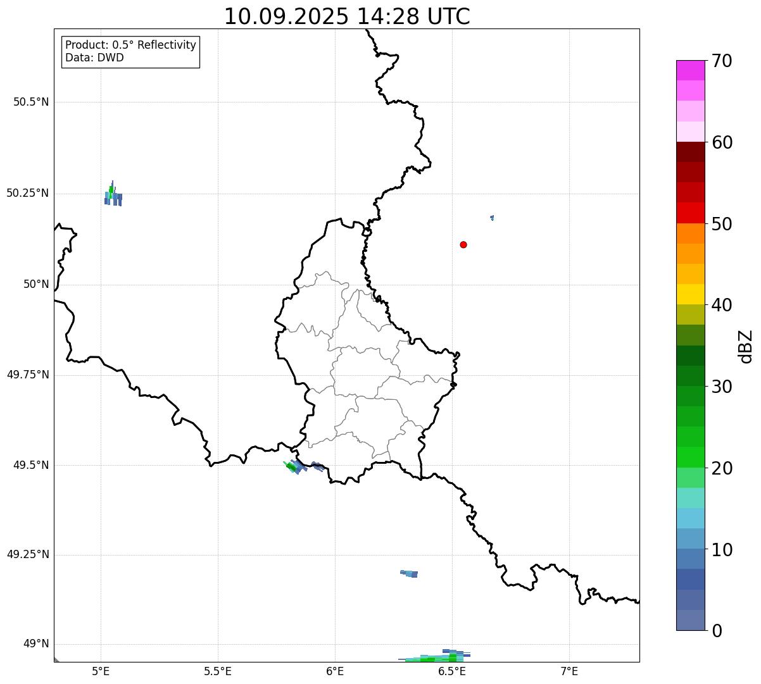Click the 6°E longitude axis label

[x=335, y=671]
